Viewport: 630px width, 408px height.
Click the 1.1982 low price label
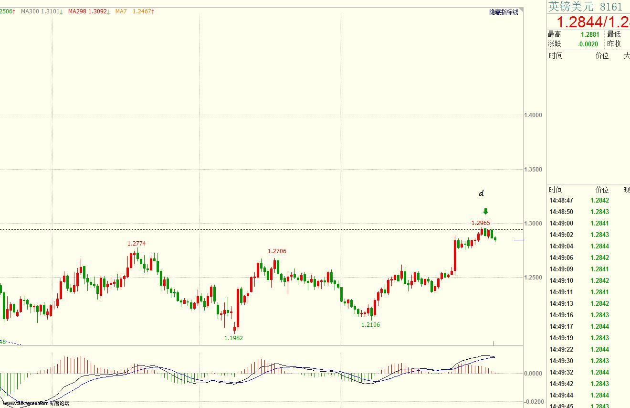tap(233, 338)
